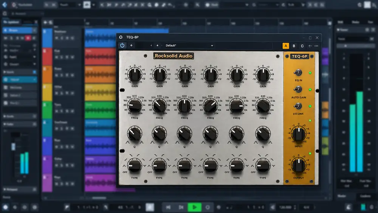Click the fourth band's TYPE selector knob
378x213 pixels.
[211, 165]
